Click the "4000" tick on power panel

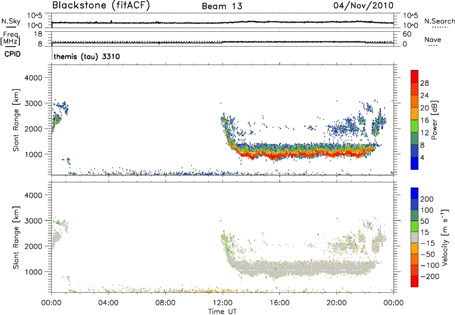click(x=34, y=78)
